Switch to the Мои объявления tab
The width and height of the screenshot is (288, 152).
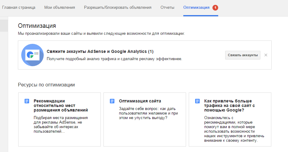59,7
